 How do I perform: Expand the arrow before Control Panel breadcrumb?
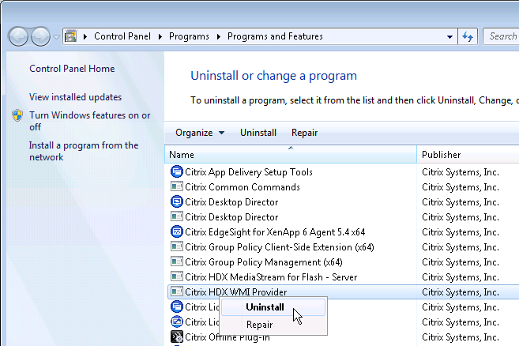(85, 36)
